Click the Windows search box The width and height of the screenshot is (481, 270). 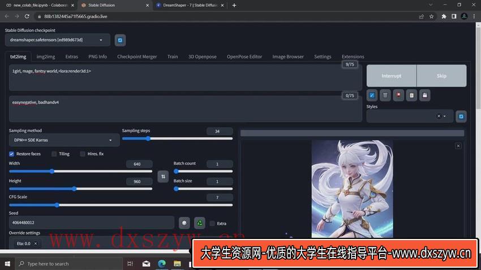[68, 264]
